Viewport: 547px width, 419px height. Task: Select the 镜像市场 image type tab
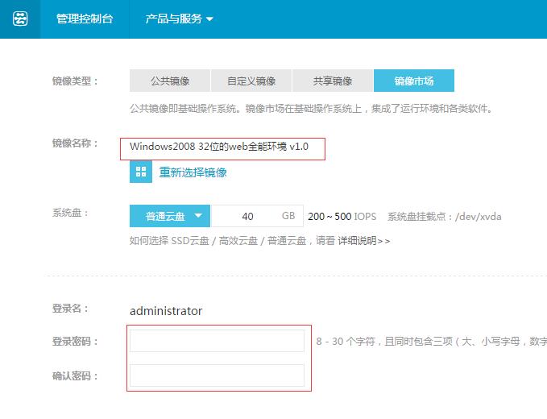pyautogui.click(x=414, y=81)
